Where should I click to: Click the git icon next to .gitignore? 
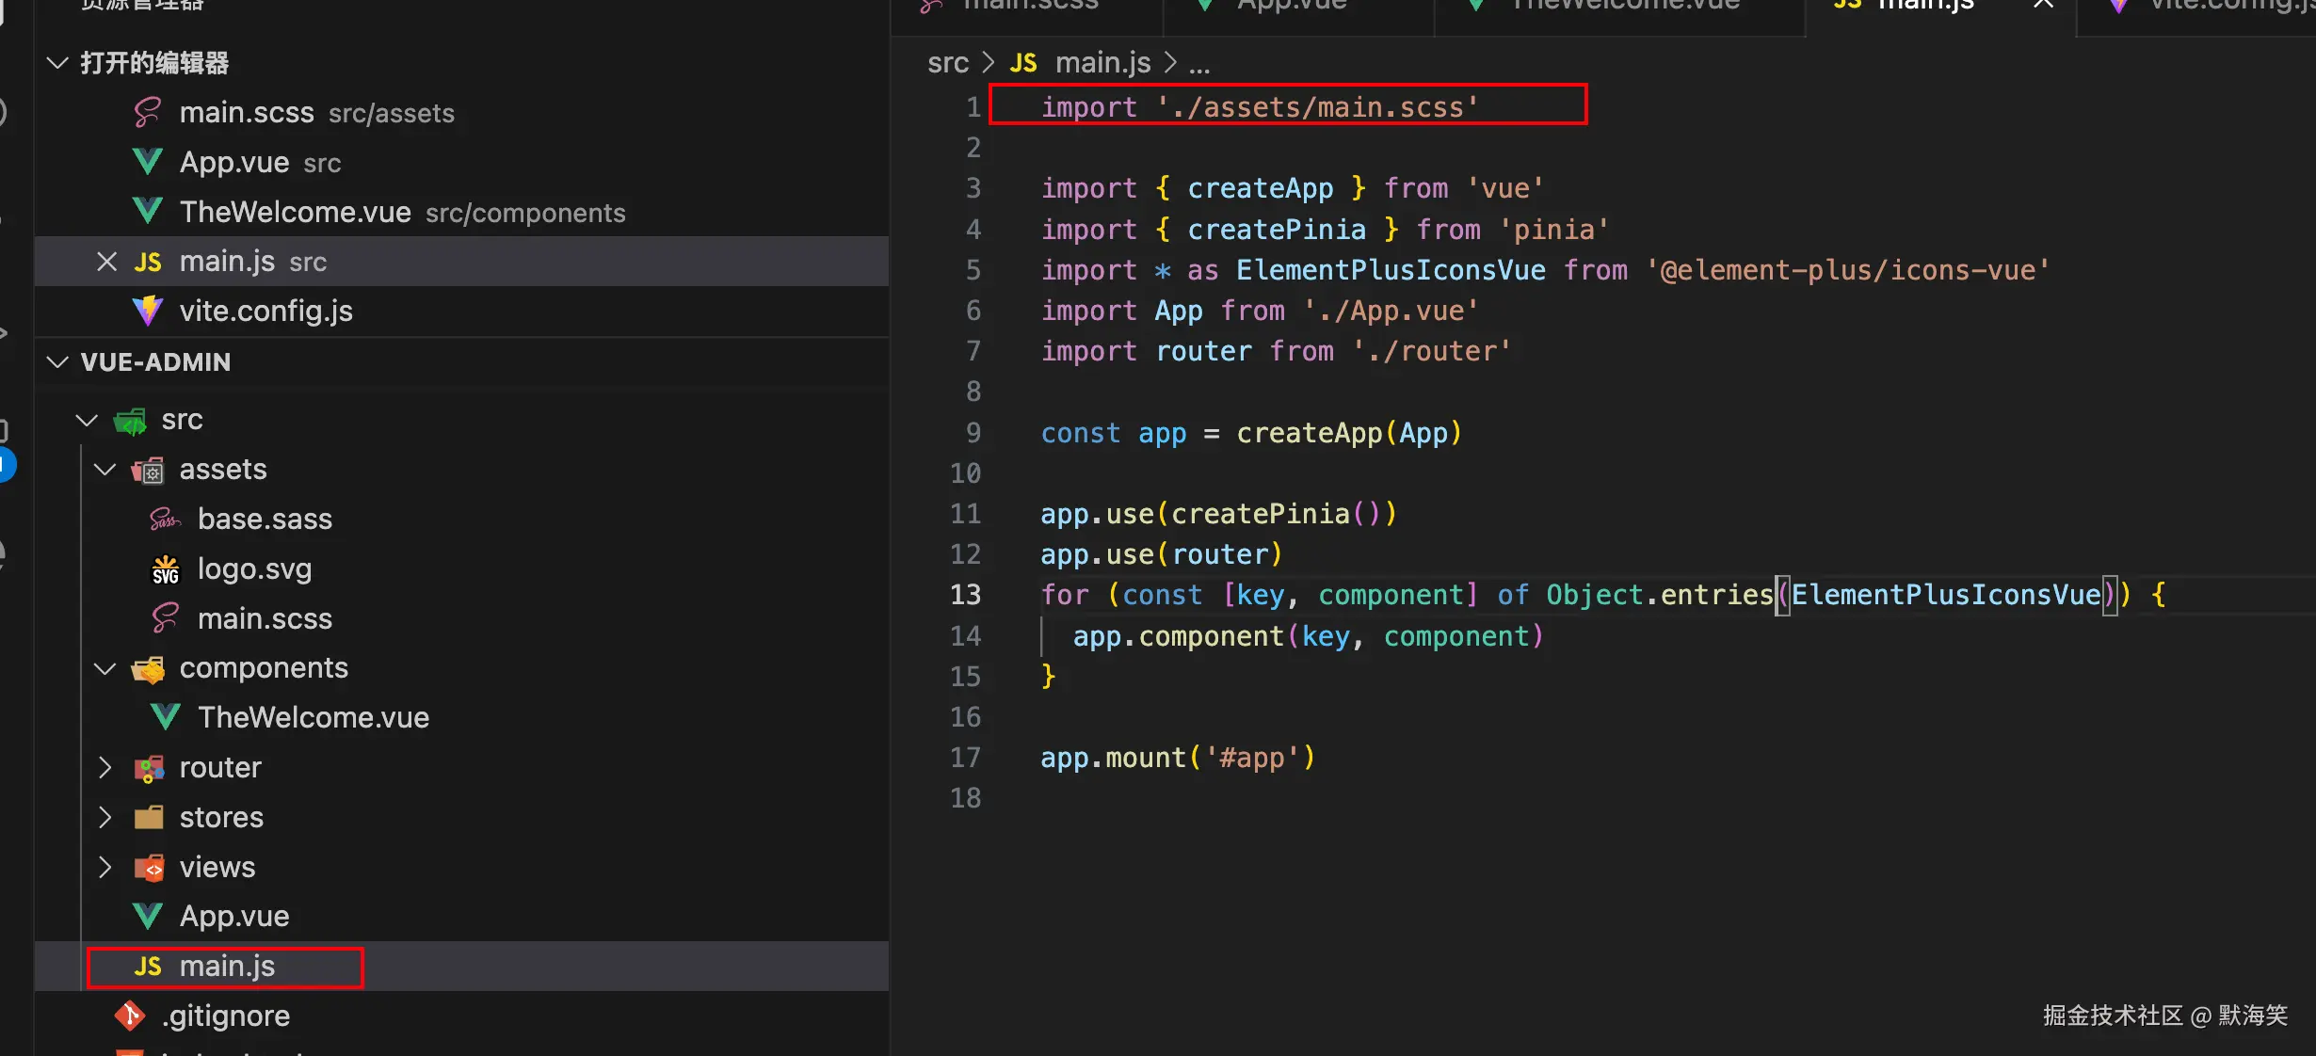click(130, 1016)
